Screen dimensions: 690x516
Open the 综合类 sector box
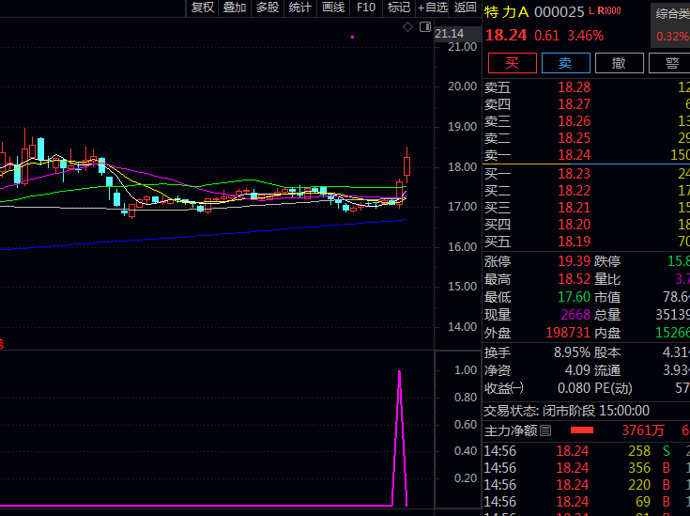point(670,25)
